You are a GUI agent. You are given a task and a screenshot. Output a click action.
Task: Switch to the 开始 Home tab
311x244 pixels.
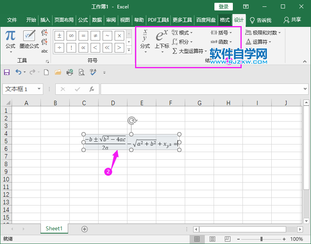(x=31, y=20)
